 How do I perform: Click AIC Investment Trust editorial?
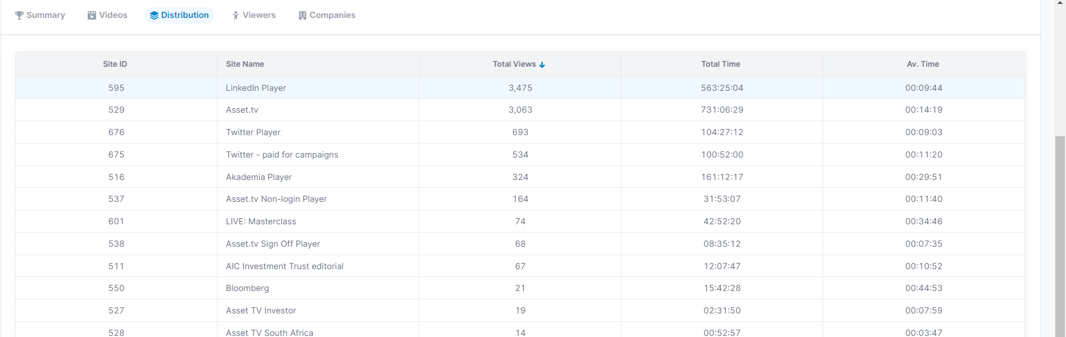point(284,266)
